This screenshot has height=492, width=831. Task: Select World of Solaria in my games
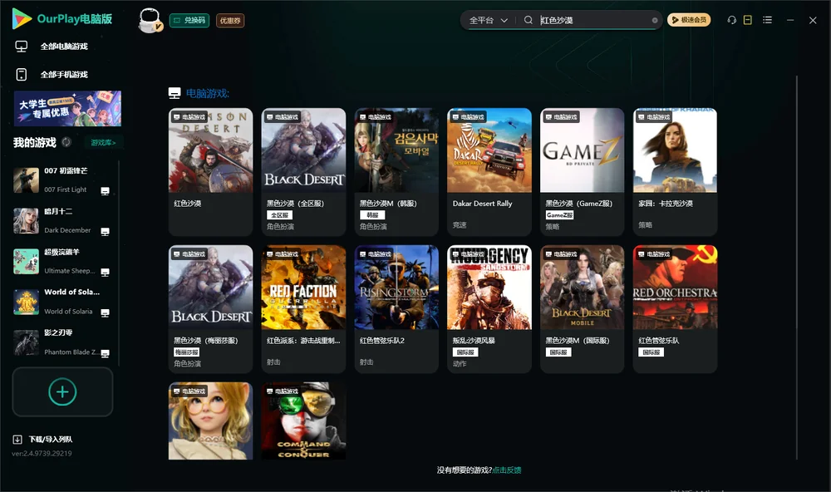[61, 303]
